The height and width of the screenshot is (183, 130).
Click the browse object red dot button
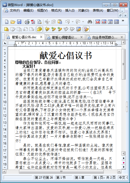[x=123, y=163]
